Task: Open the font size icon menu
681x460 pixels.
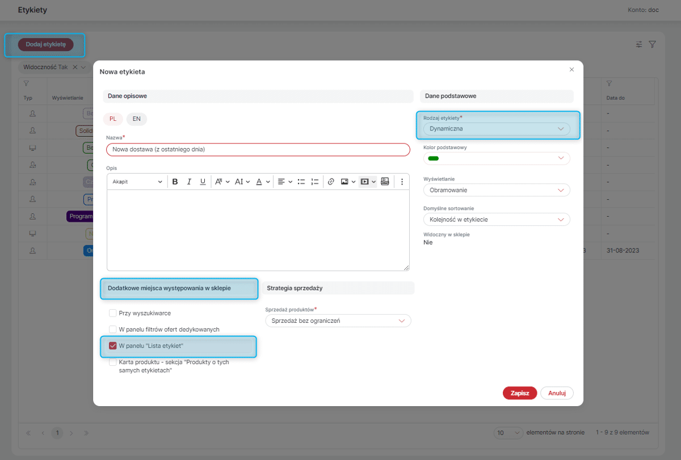Action: [x=241, y=182]
